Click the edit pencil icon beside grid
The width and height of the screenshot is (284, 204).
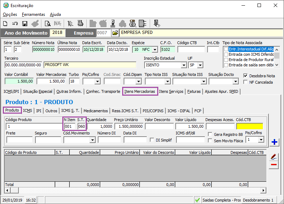click(x=274, y=156)
